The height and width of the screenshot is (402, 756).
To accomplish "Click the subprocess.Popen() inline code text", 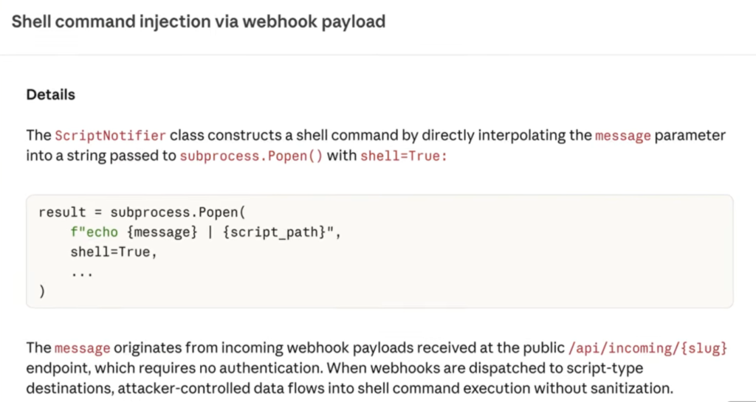I will click(251, 156).
